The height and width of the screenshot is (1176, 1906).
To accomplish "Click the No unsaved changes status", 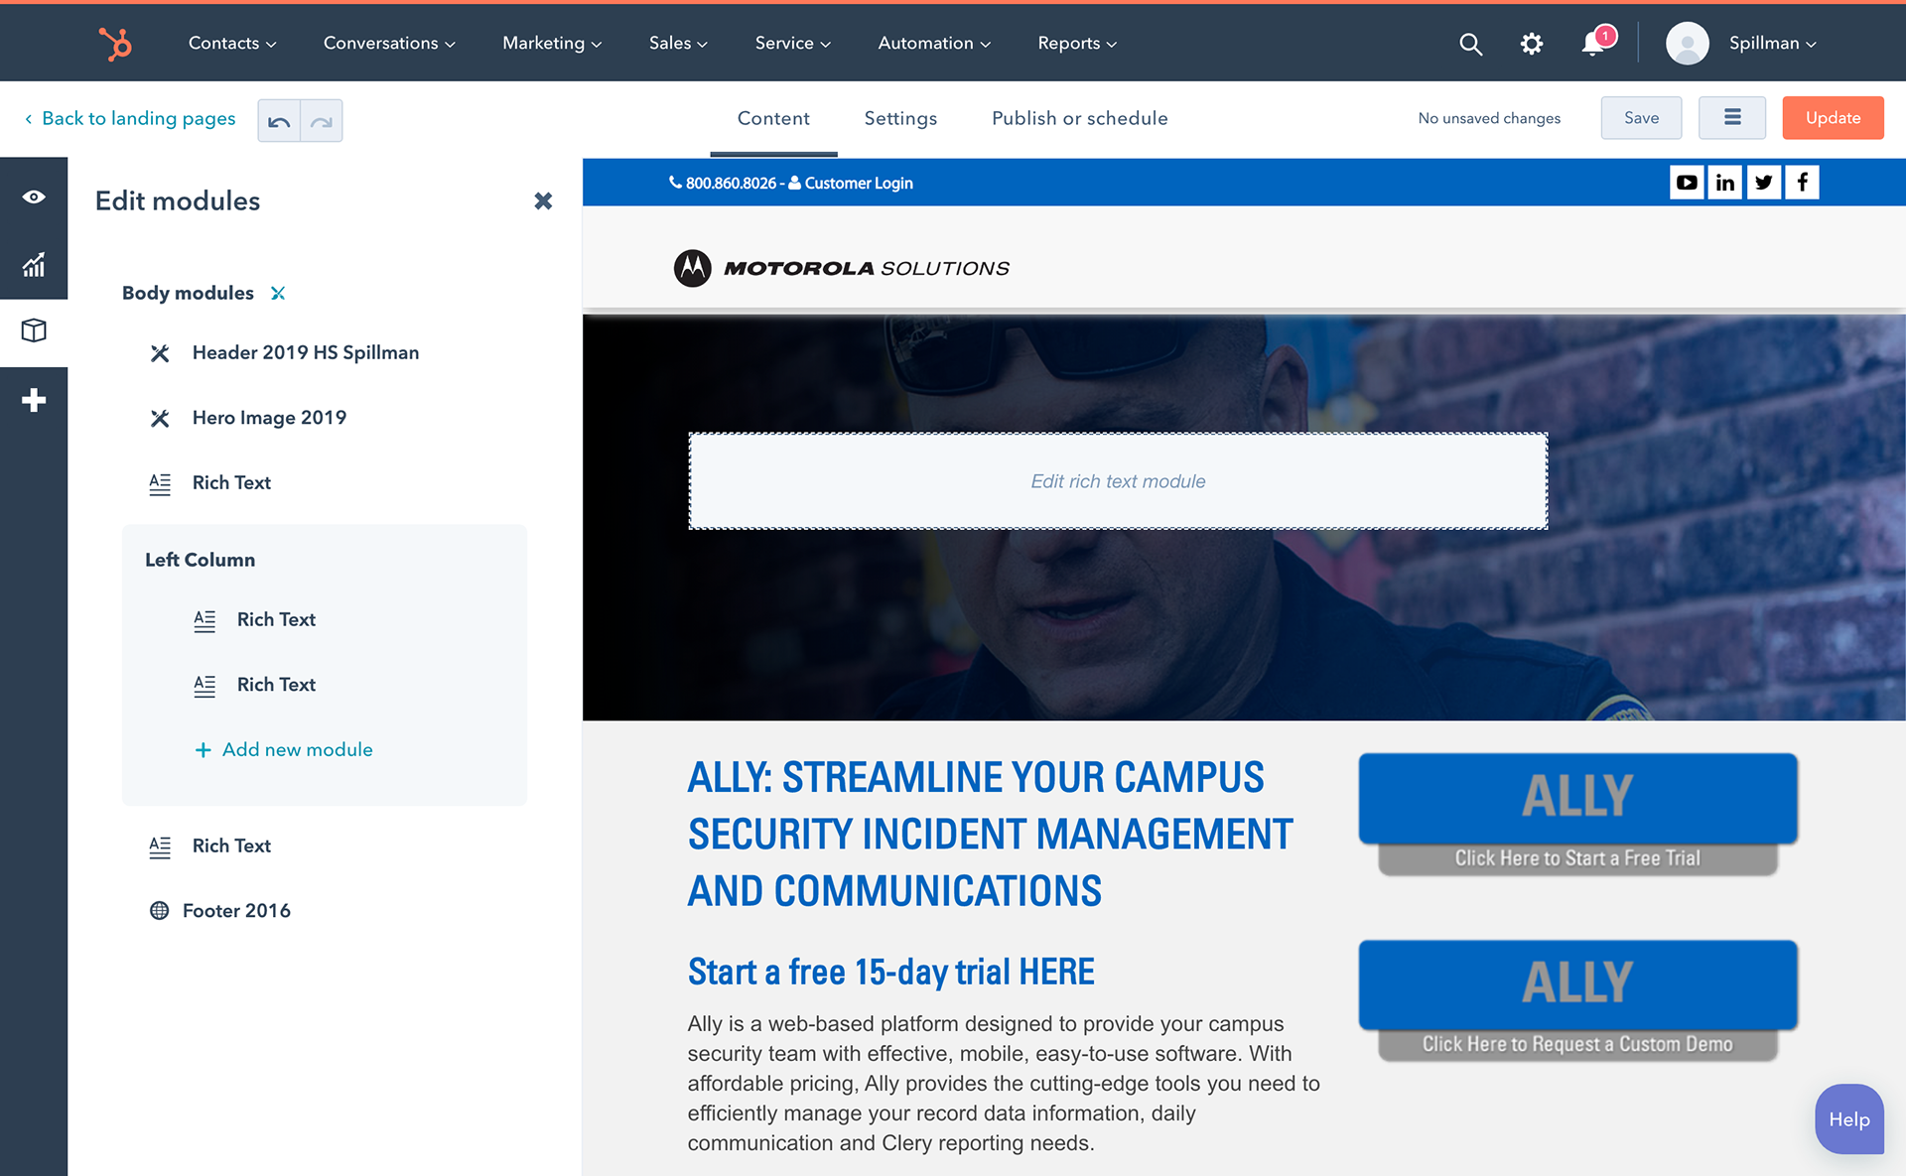I will pos(1489,118).
